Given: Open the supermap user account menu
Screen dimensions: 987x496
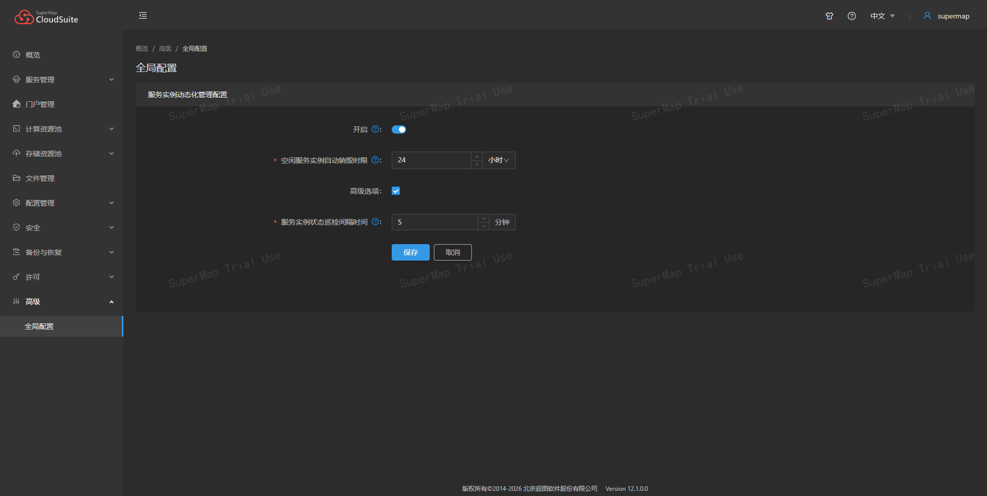Looking at the screenshot, I should point(946,16).
